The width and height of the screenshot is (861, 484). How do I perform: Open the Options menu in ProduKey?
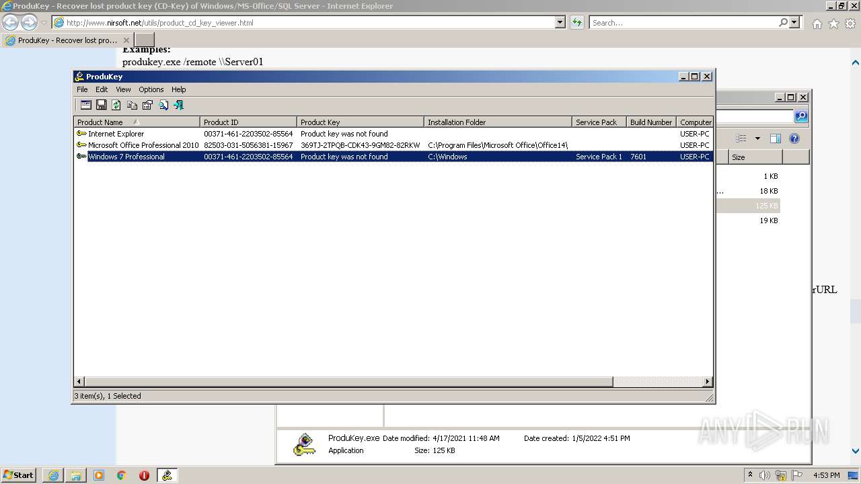tap(151, 89)
